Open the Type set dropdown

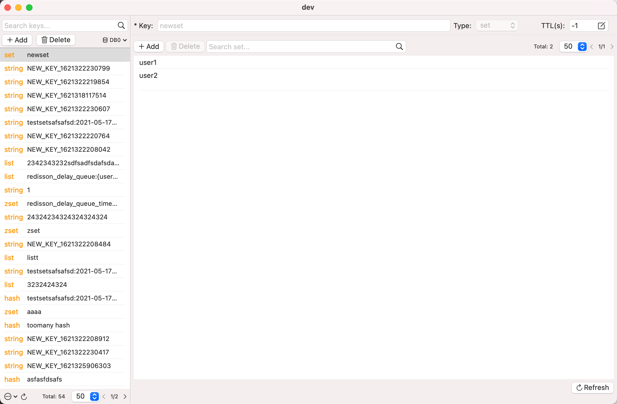[497, 25]
